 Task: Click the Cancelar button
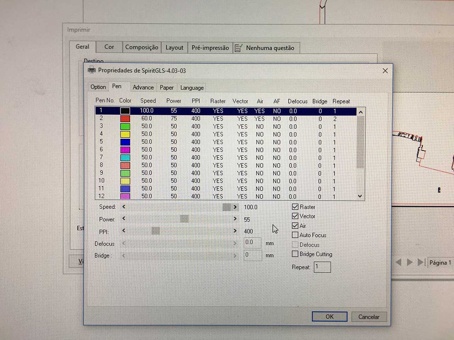tap(369, 317)
